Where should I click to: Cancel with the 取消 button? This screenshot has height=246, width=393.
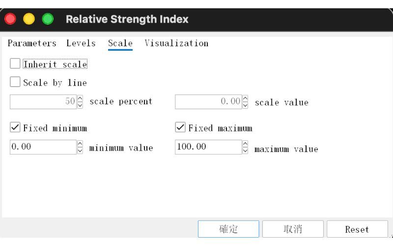tap(293, 229)
